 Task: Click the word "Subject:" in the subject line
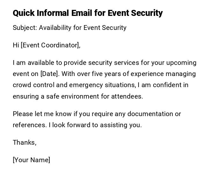pyautogui.click(x=25, y=28)
